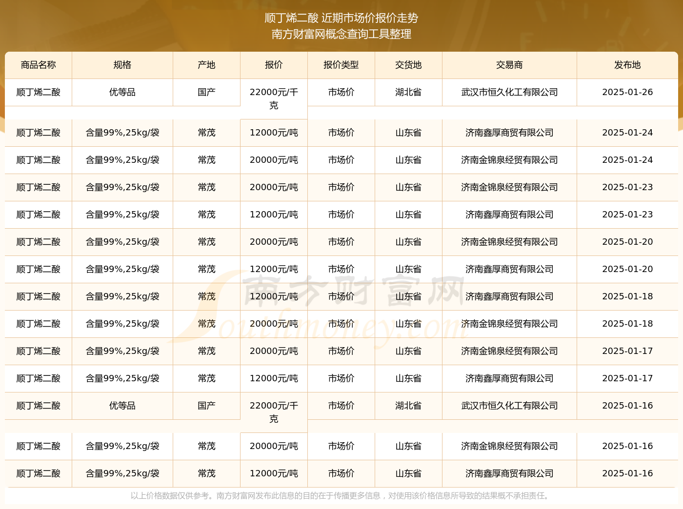Select 2025-01-24 date beside 济南金锦泉经贸有限公司
This screenshot has height=509, width=683.
(x=627, y=160)
